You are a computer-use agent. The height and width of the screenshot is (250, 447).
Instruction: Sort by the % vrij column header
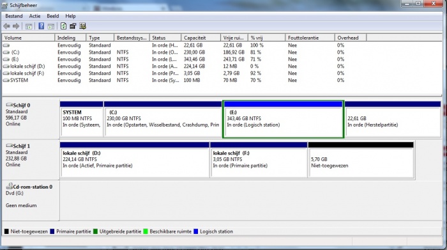tap(266, 38)
